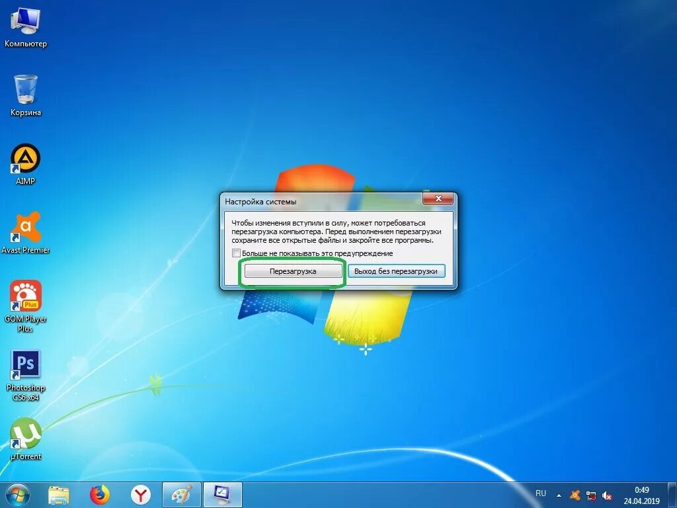Select the AIMP shortcut on desktop
This screenshot has height=508, width=677.
[x=26, y=165]
